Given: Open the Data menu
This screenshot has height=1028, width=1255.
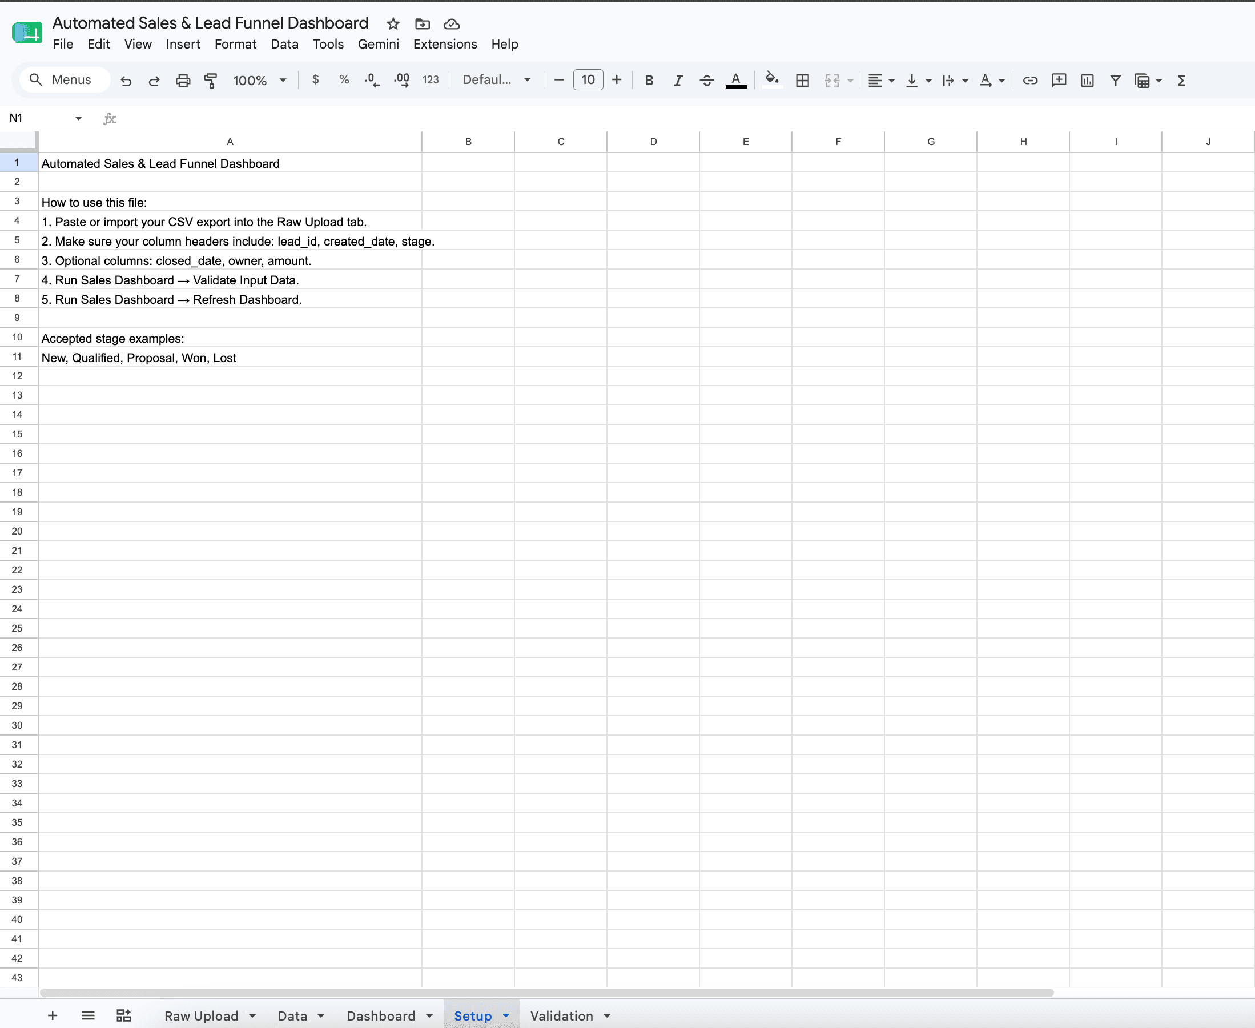Looking at the screenshot, I should pos(284,45).
